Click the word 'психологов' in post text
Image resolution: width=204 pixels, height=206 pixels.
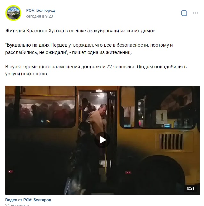click(x=35, y=74)
